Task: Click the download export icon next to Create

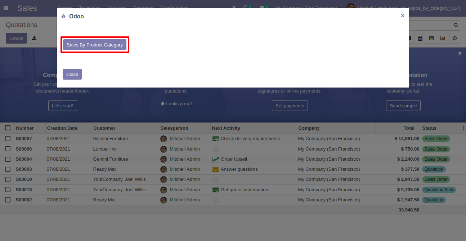Action: click(34, 38)
